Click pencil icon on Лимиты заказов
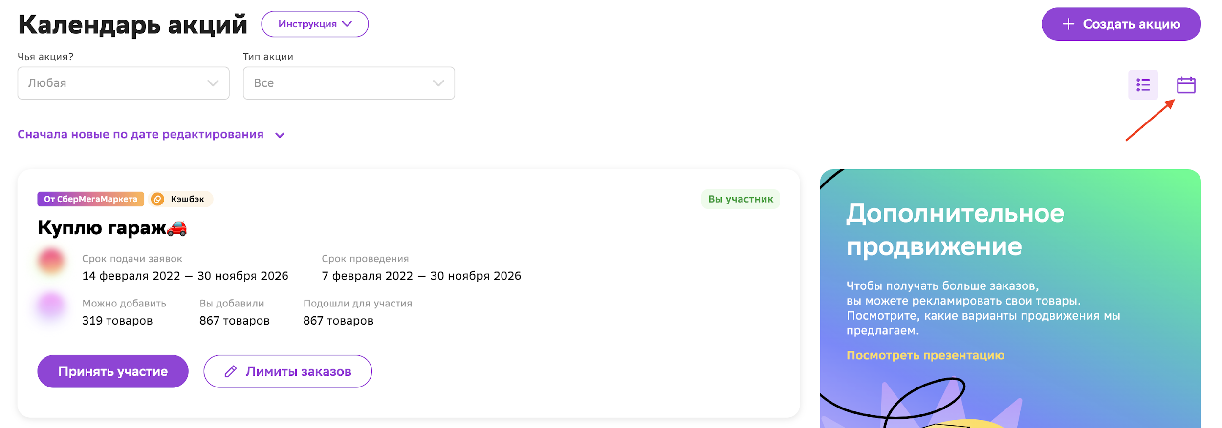 (x=231, y=371)
